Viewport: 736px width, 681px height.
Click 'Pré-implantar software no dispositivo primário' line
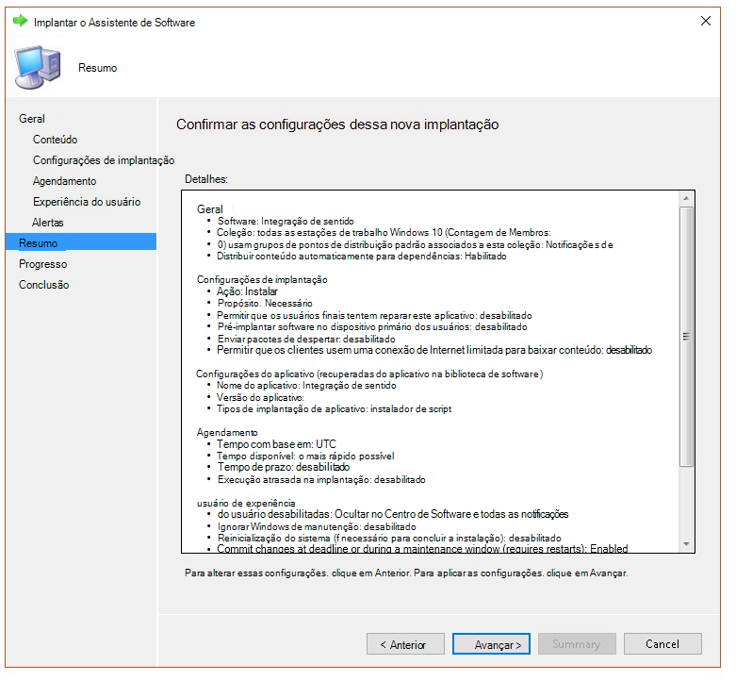372,327
